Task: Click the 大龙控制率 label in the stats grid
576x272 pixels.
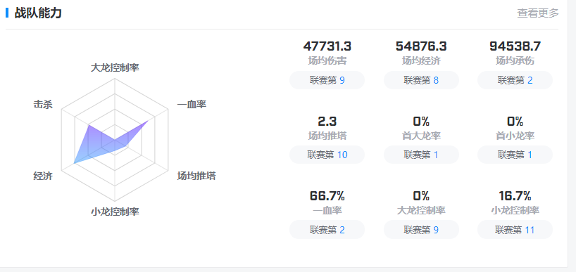Action: click(421, 211)
